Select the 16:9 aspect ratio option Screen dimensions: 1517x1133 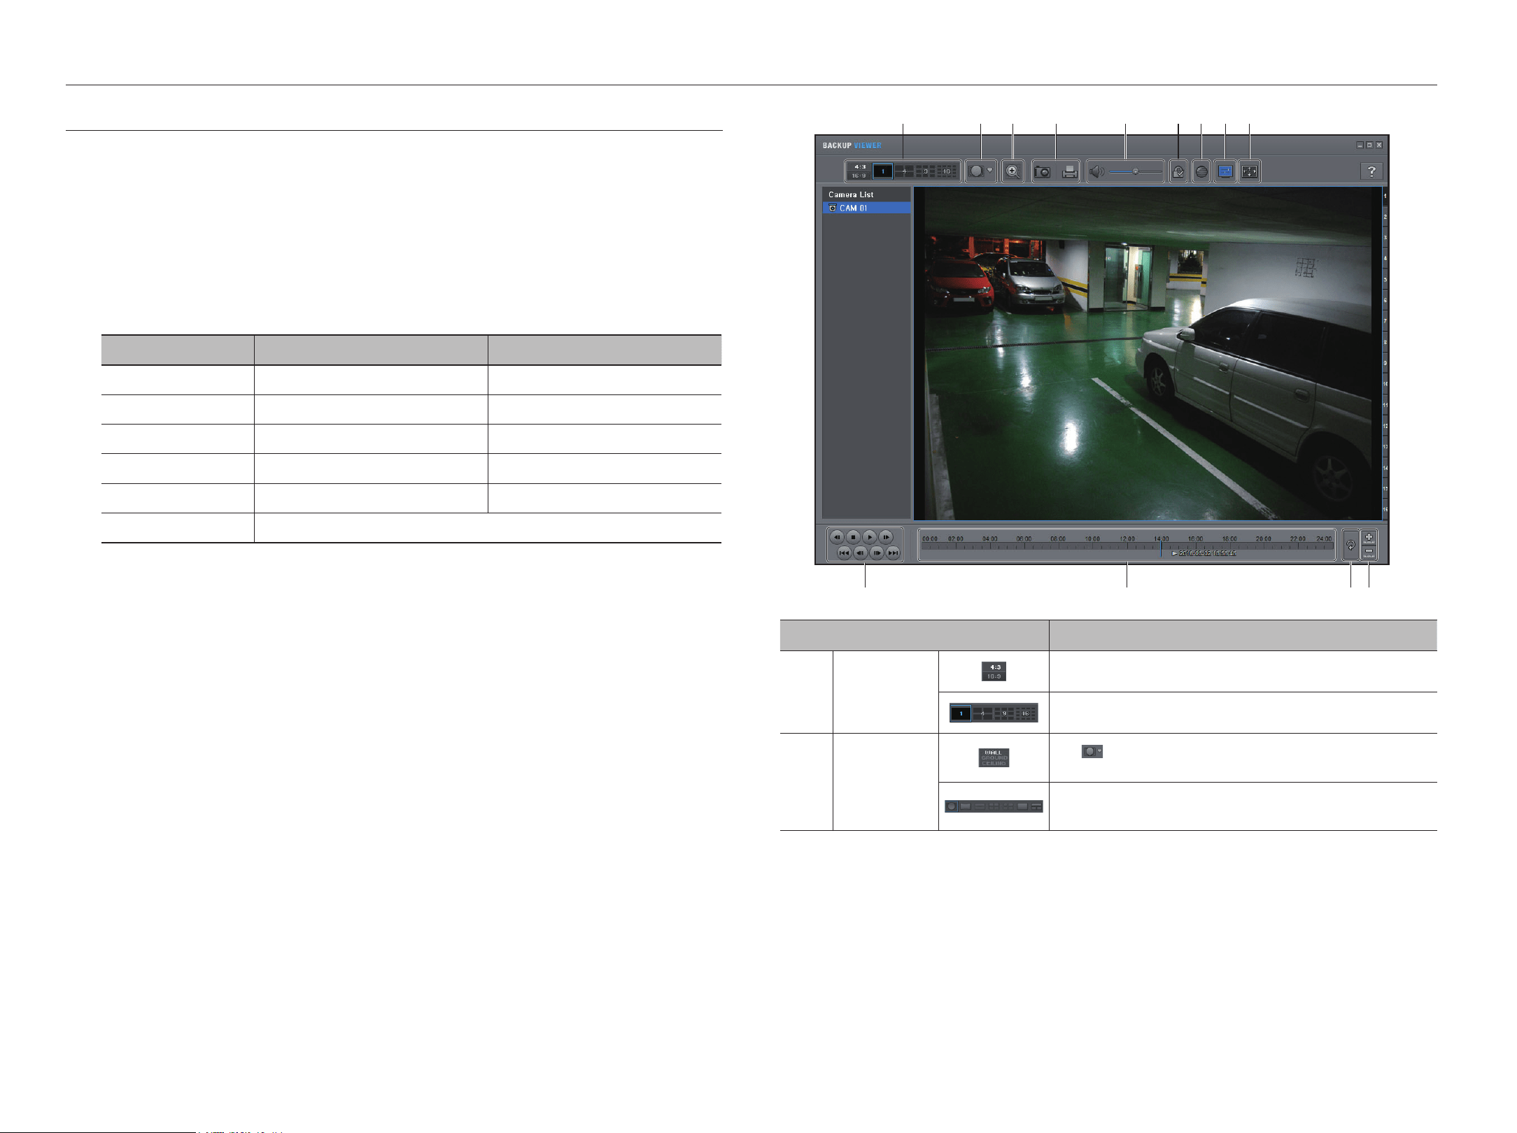click(860, 176)
